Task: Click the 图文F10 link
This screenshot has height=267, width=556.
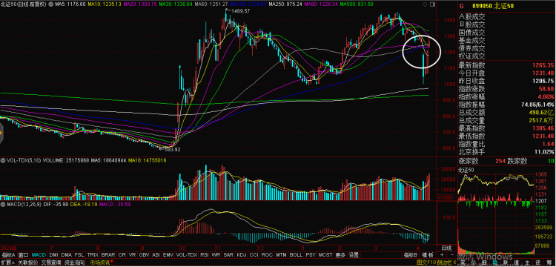Action: click(x=426, y=263)
